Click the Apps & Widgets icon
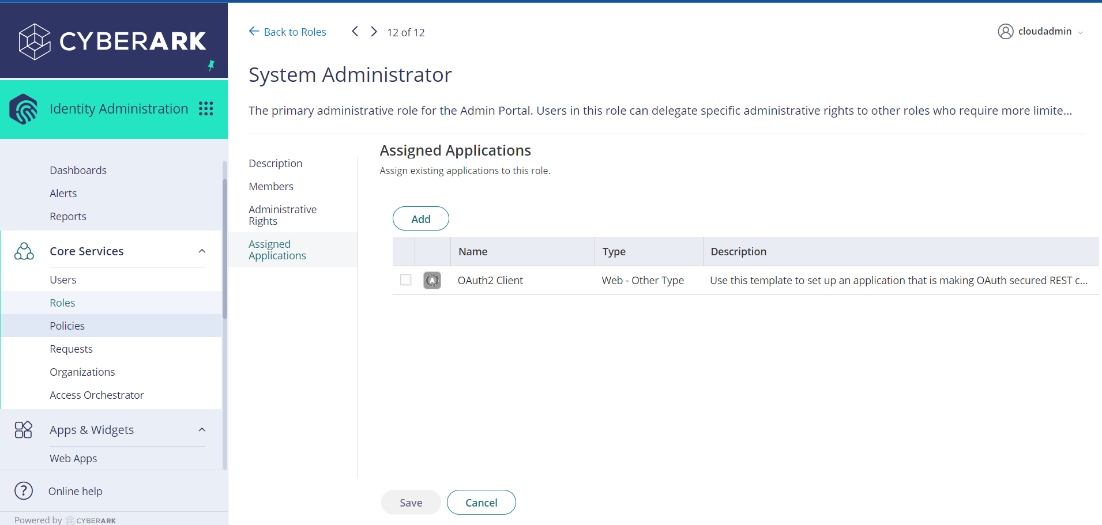 (23, 429)
